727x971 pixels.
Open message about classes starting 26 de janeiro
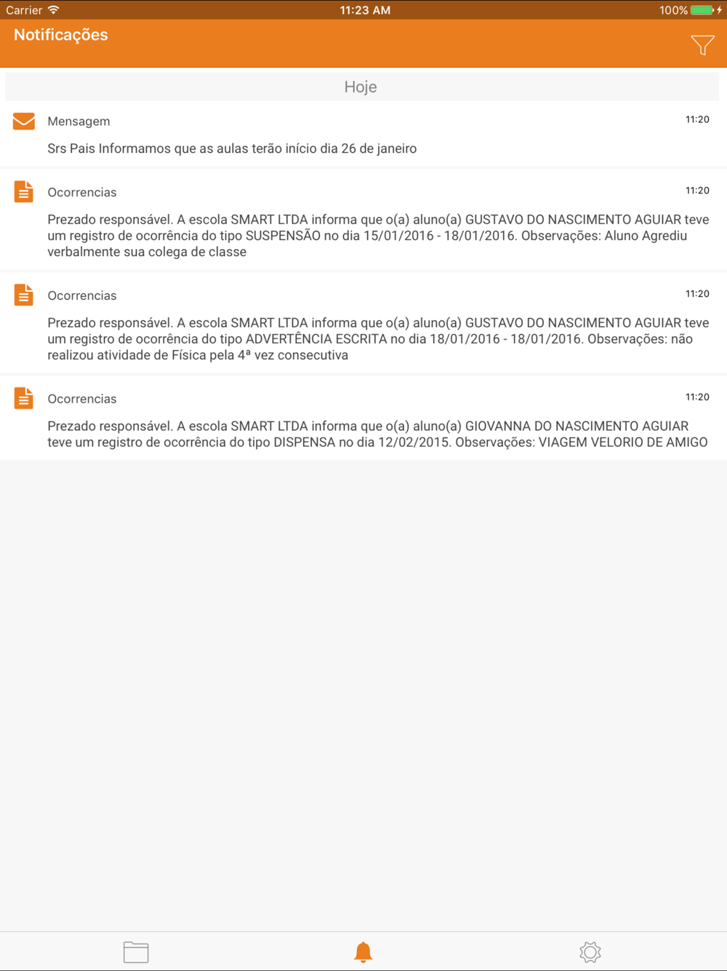point(232,148)
